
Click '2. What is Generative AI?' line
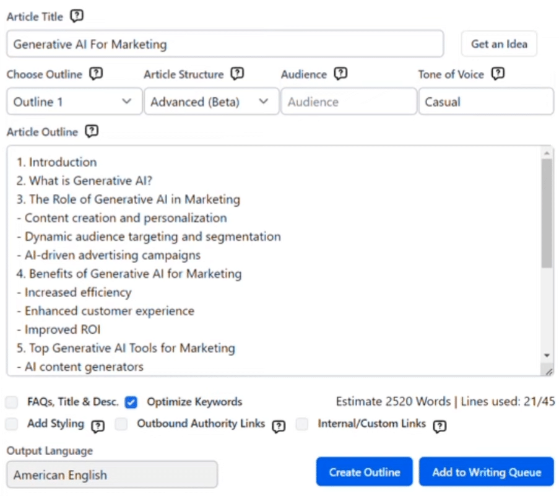coord(84,181)
